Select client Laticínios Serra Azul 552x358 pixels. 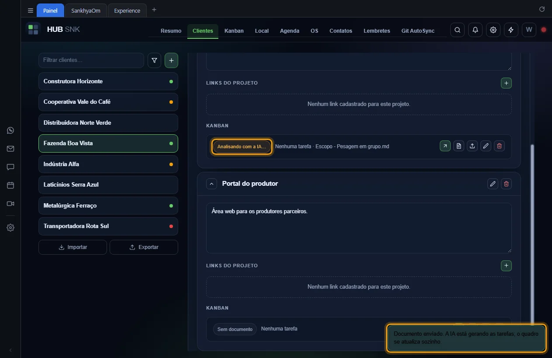click(x=108, y=184)
